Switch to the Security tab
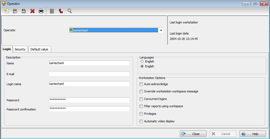Screen dimensions: 270x139 [x=20, y=49]
